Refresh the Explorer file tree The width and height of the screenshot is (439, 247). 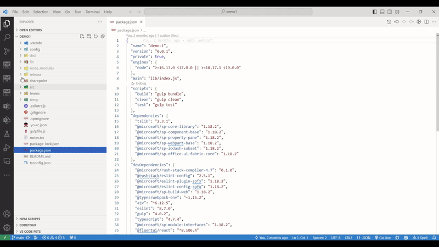tap(95, 36)
